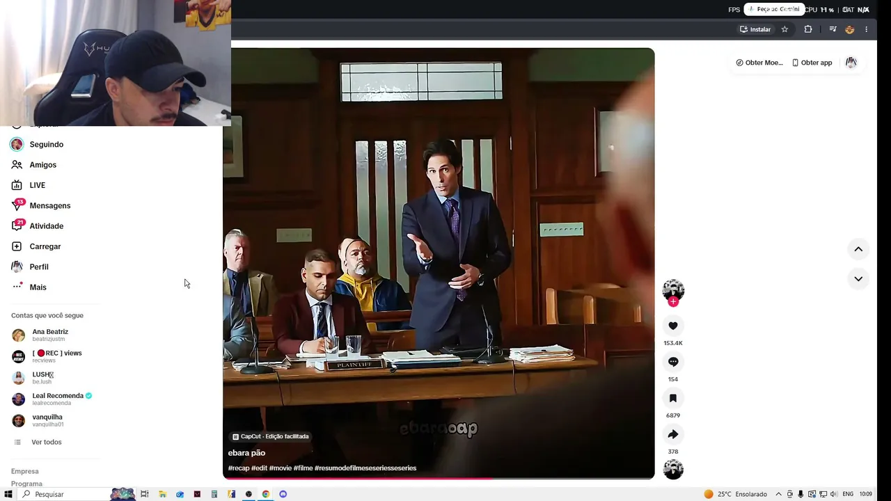Open the #edit hashtag
Screen dimensions: 891x501
click(x=259, y=468)
